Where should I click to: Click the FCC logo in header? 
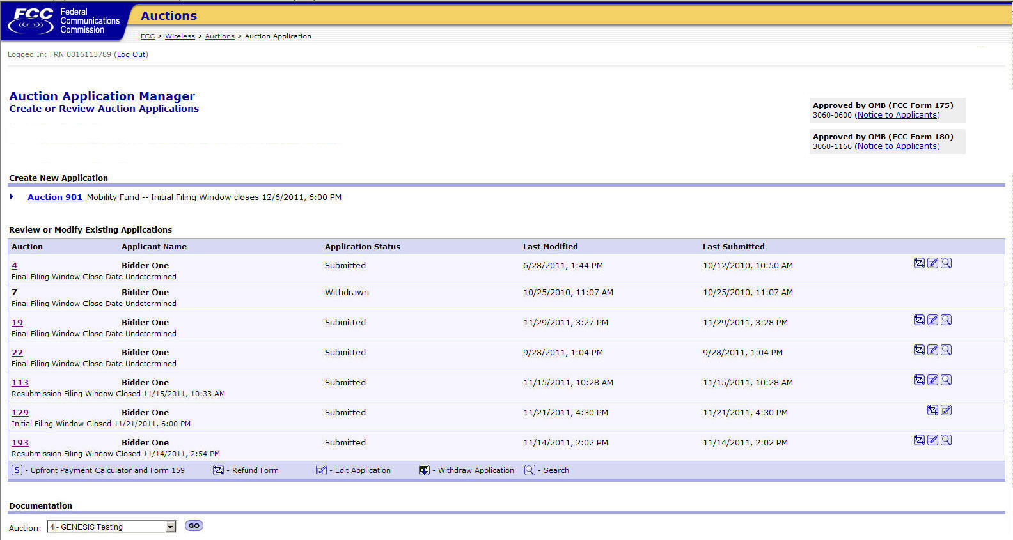(x=33, y=21)
